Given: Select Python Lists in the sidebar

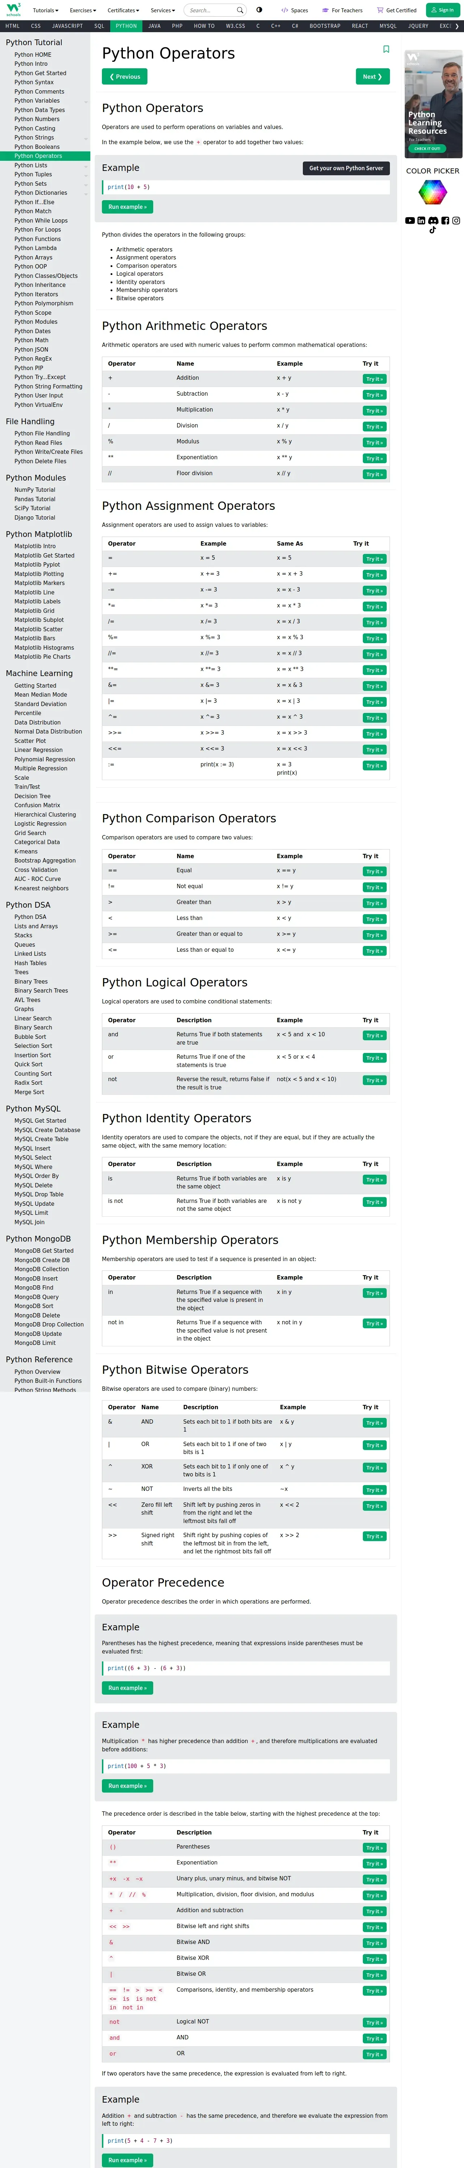Looking at the screenshot, I should tap(30, 165).
